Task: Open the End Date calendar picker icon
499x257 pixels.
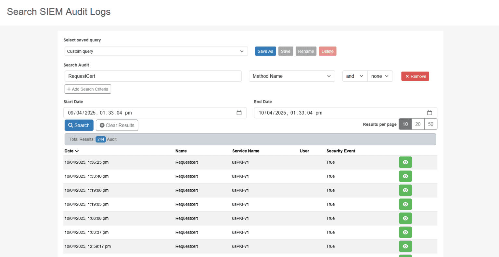Action: point(429,113)
